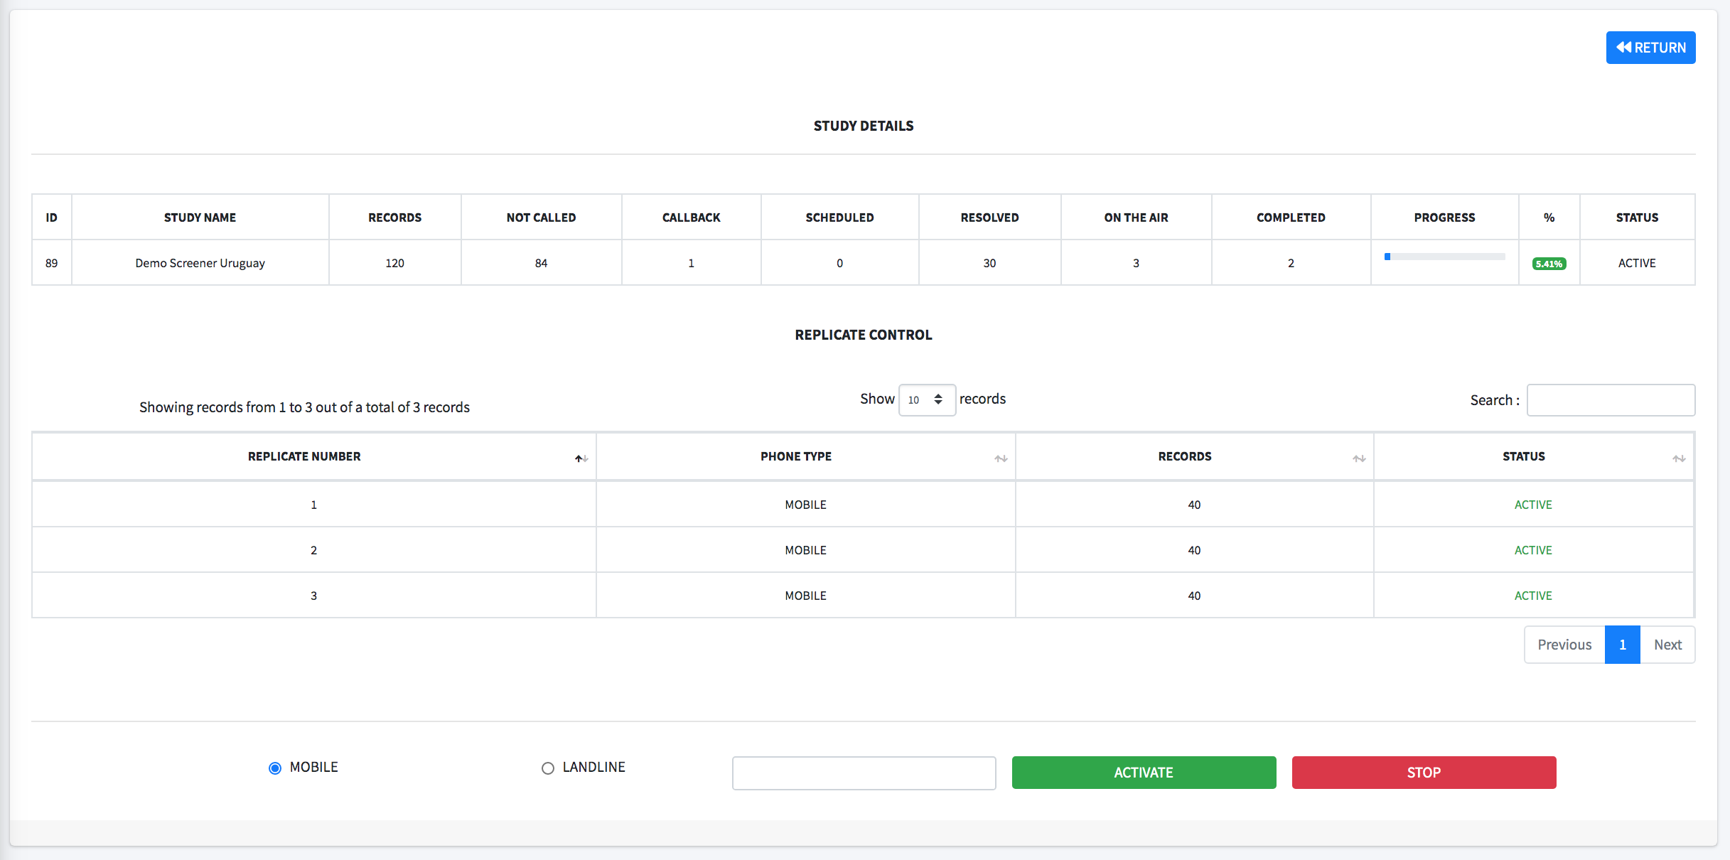Click ACTIVE status of replicate 3
Image resolution: width=1730 pixels, height=860 pixels.
click(1533, 596)
